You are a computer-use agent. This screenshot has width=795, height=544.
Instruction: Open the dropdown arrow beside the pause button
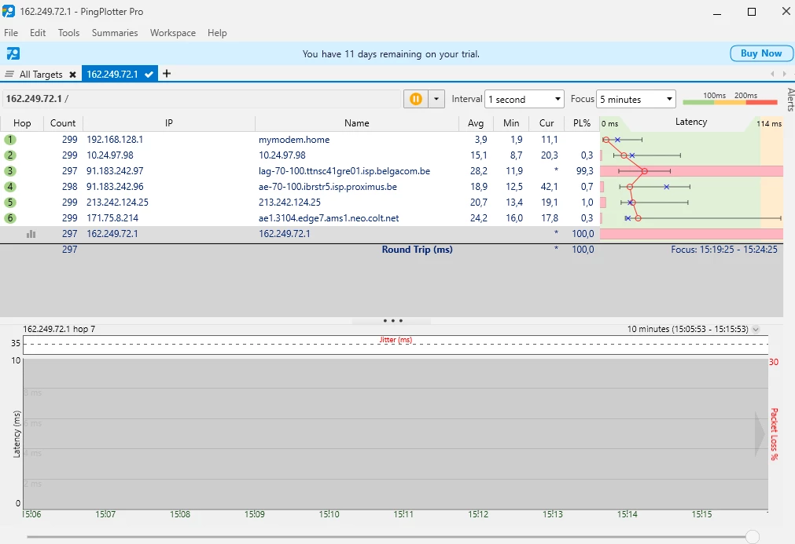pyautogui.click(x=436, y=99)
